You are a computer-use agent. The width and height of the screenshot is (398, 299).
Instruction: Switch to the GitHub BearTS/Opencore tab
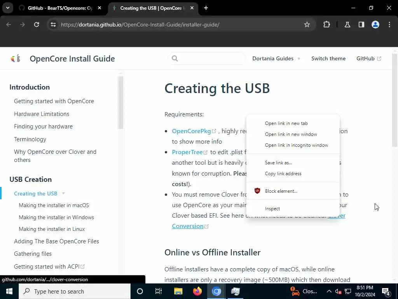tap(60, 8)
